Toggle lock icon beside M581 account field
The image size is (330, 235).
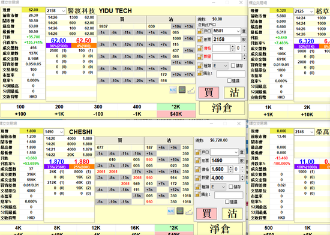[200, 31]
